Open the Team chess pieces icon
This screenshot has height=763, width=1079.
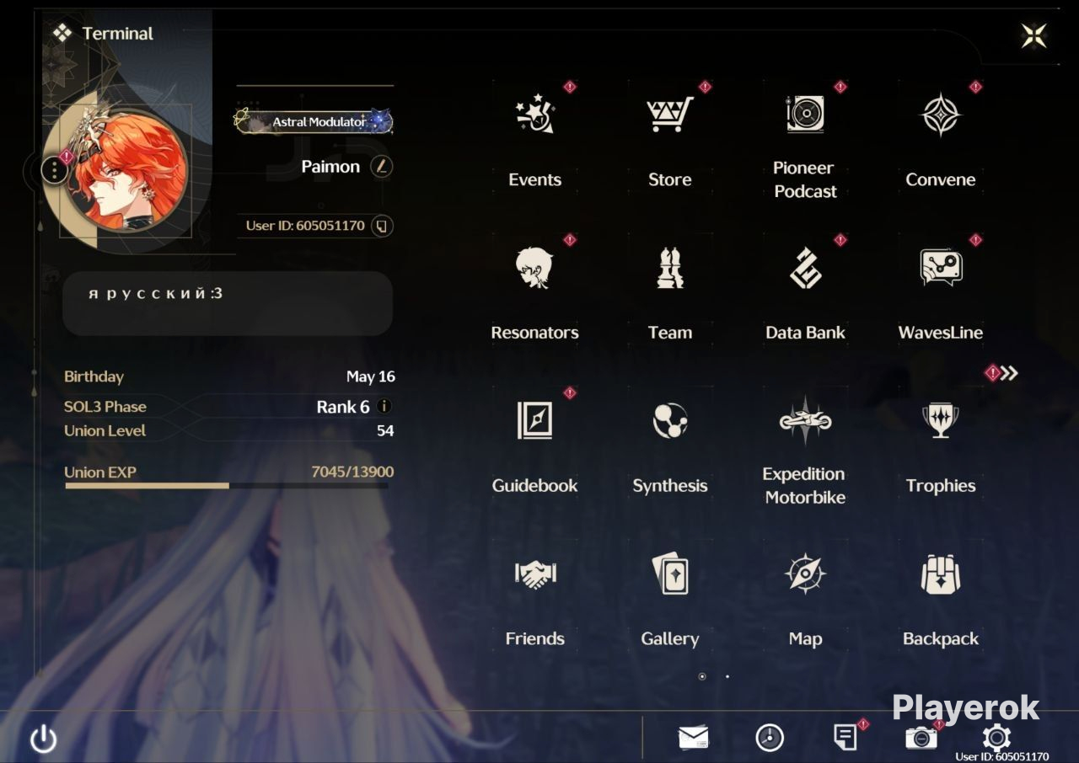(x=670, y=268)
